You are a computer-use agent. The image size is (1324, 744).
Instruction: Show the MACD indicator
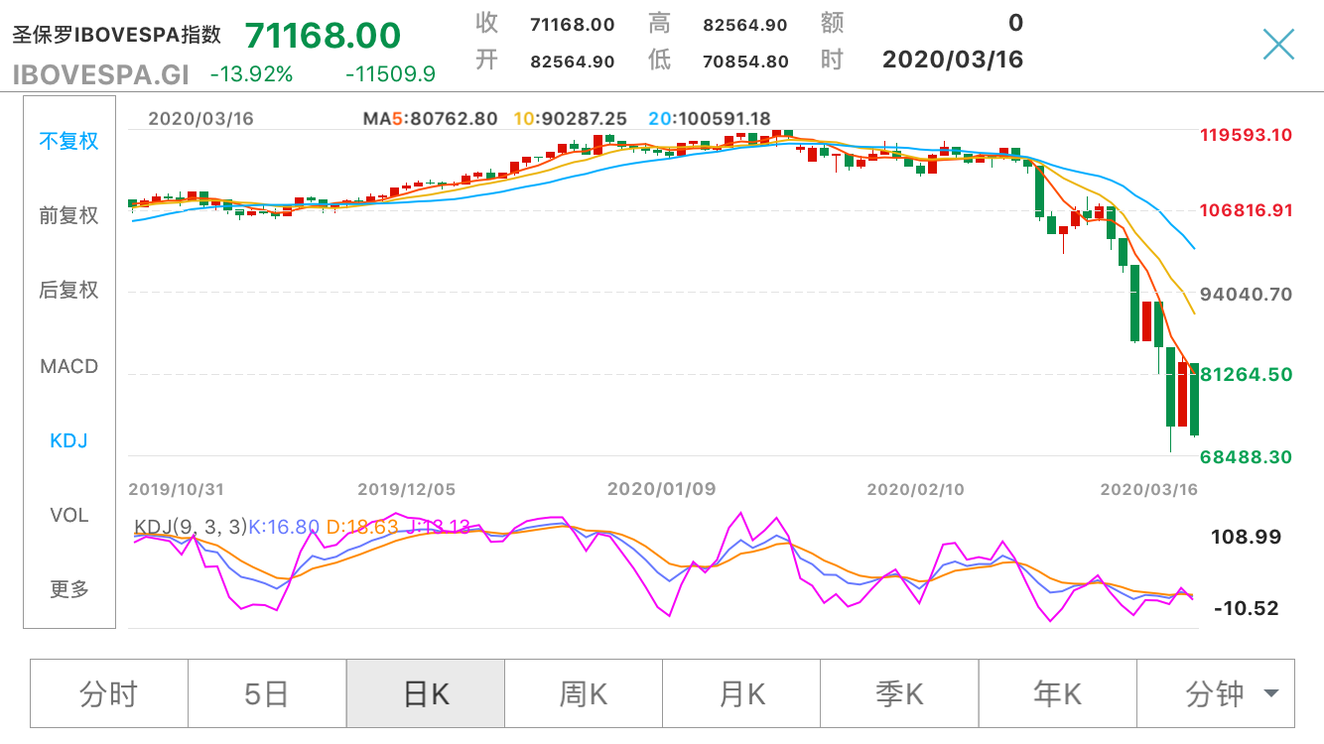(69, 366)
